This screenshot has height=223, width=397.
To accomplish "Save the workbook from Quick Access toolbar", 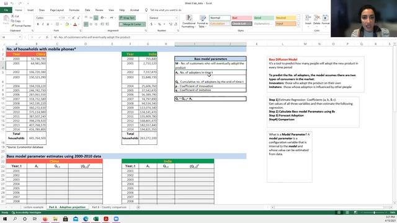I will (6, 4).
